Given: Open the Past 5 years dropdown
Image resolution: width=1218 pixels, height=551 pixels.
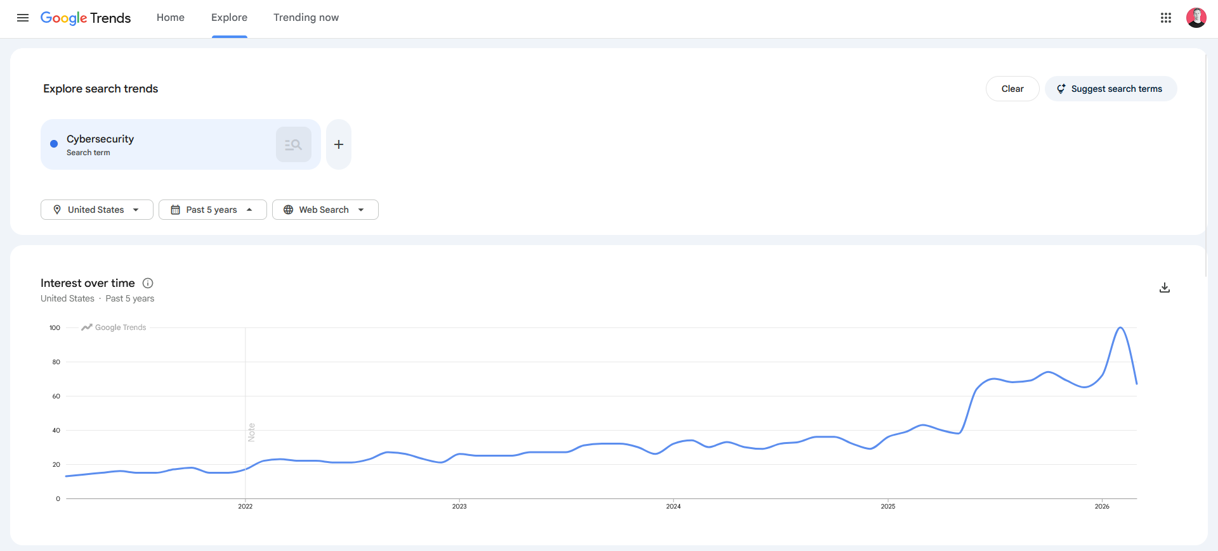Looking at the screenshot, I should [213, 210].
